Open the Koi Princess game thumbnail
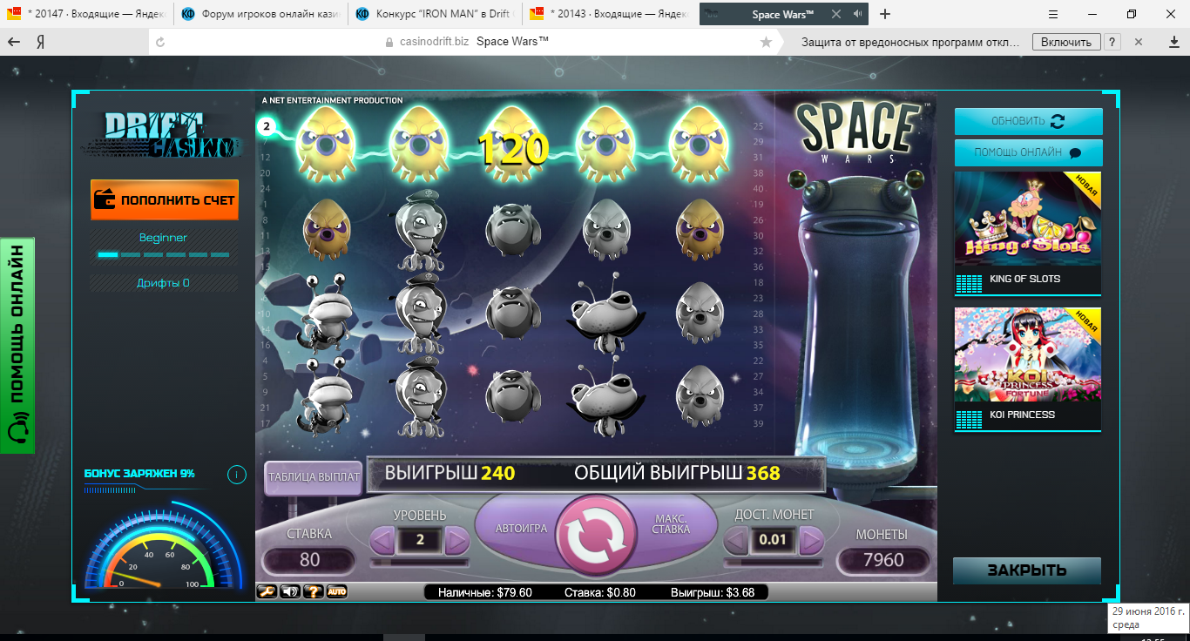1190x641 pixels. [x=1028, y=355]
